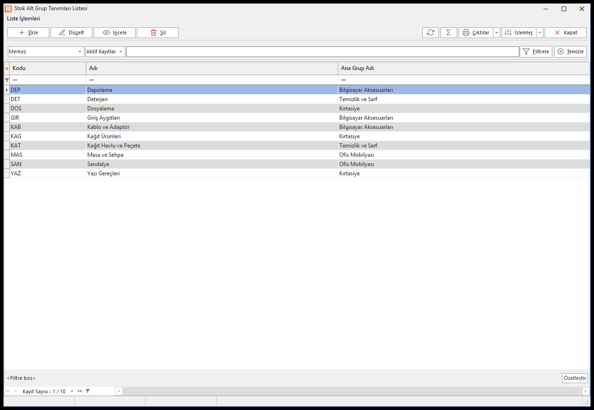Click the Kodu filter row cell

click(x=48, y=80)
